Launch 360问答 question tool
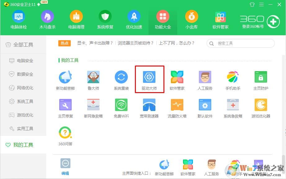 tap(65, 136)
